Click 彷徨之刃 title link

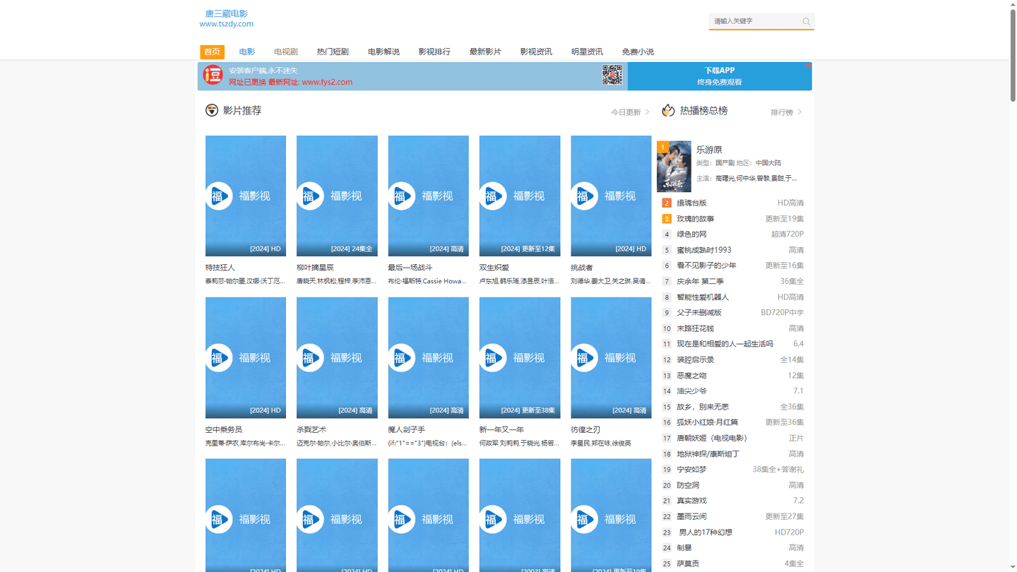coord(585,429)
